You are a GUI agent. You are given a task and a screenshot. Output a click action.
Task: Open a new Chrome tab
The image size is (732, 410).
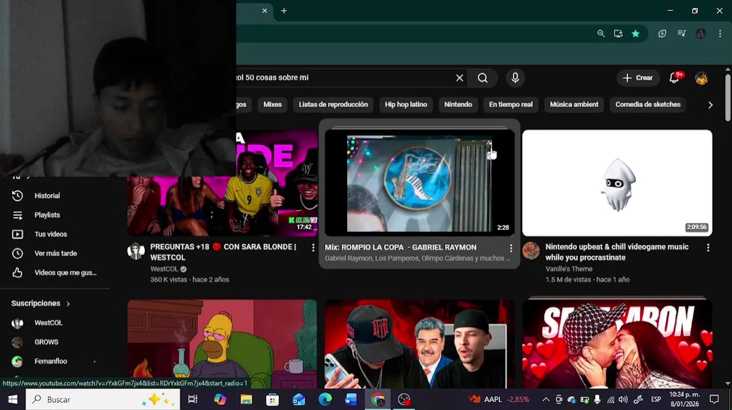coord(284,11)
